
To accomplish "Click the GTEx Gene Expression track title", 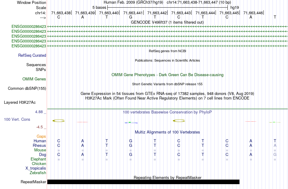I will click(x=167, y=93).
